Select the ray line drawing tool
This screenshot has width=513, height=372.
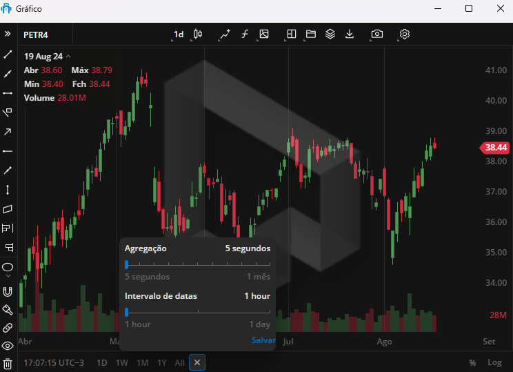(x=8, y=74)
